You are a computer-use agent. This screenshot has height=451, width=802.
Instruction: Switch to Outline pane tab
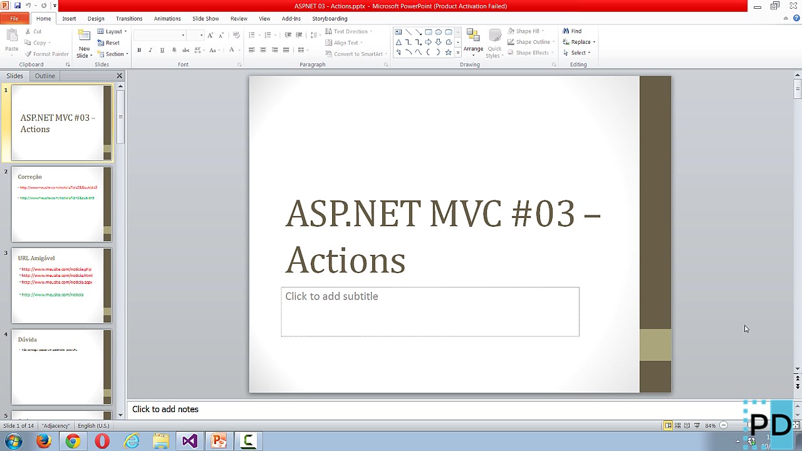point(44,76)
